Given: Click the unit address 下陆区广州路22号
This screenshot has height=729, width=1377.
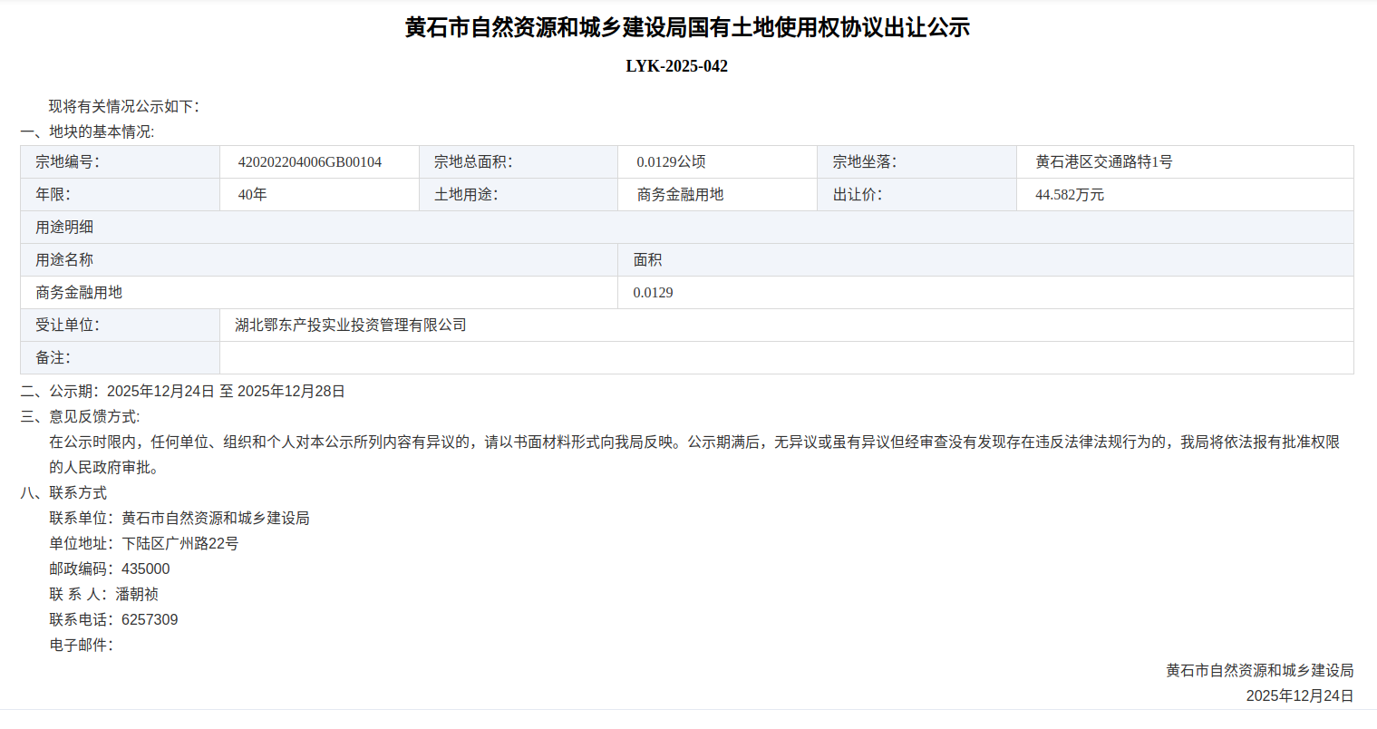Looking at the screenshot, I should [x=179, y=544].
